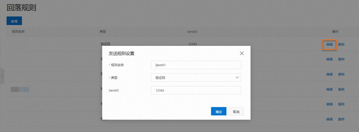Click the 12342 cell in the first table row
This screenshot has height=132, width=359.
pos(193,44)
